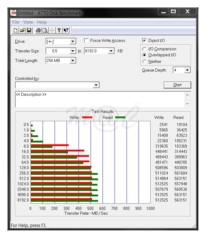This screenshot has width=206, height=238.
Task: Click the Description scrollbar down arrow
Action: click(188, 104)
